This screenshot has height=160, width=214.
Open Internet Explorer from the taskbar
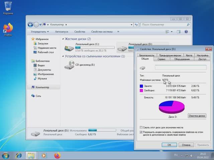[x=19, y=156]
